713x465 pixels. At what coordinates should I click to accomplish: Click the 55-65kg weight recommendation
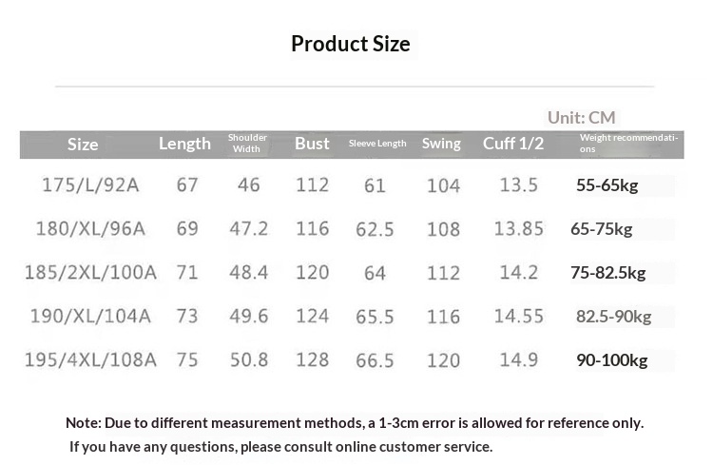click(607, 185)
